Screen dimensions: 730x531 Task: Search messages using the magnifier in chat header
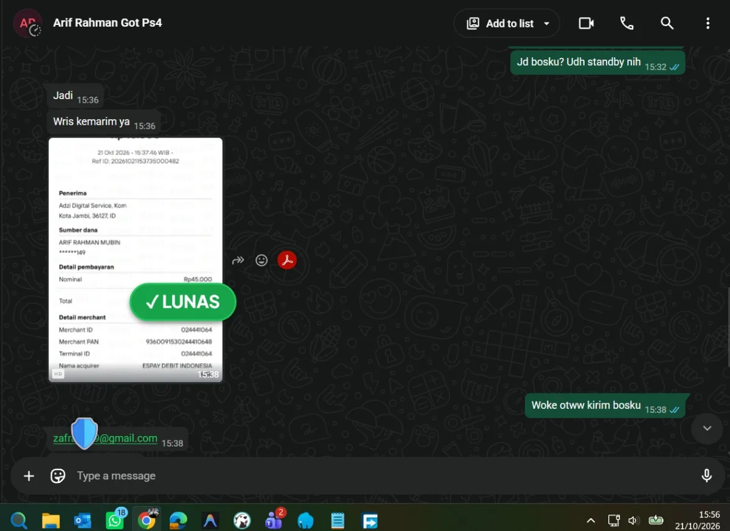pos(667,23)
